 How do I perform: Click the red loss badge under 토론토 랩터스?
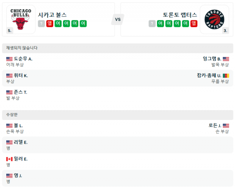coord(194,24)
